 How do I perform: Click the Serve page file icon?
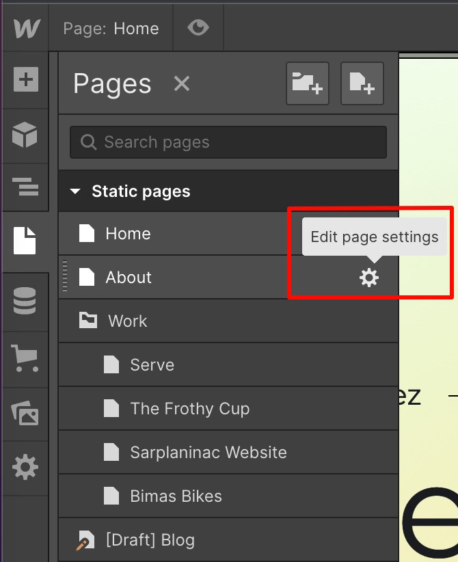click(111, 364)
